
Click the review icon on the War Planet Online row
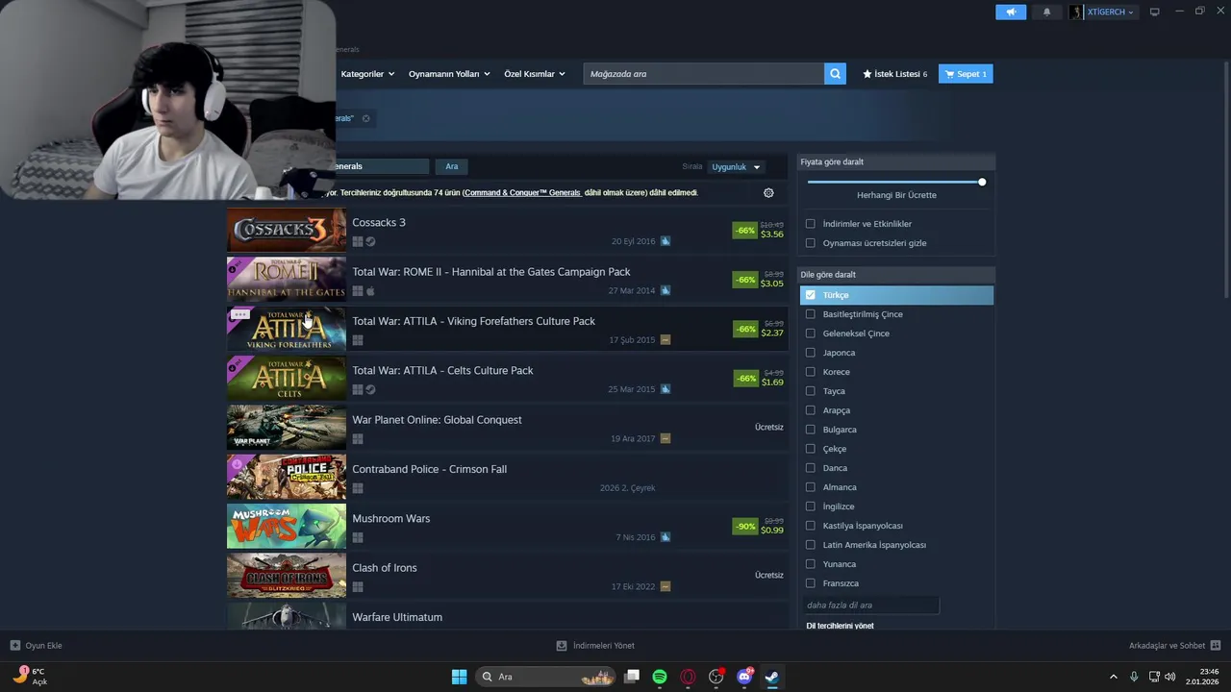click(x=665, y=438)
